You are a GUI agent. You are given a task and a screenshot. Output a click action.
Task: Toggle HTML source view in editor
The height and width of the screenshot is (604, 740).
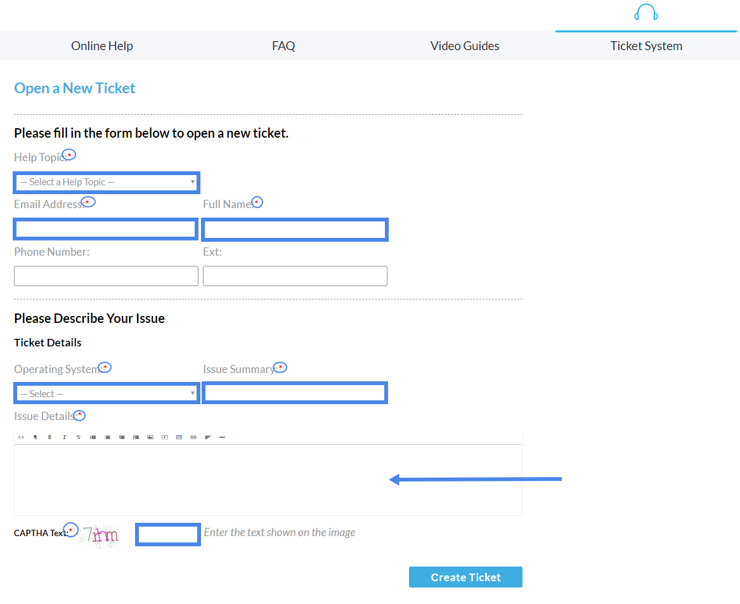pos(21,437)
